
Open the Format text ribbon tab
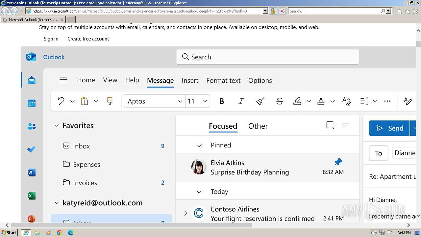pos(223,80)
